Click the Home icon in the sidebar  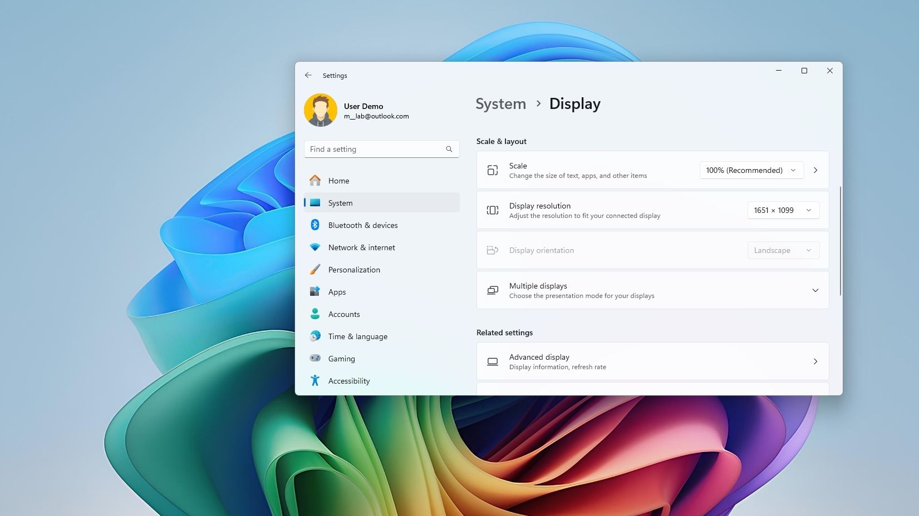coord(315,180)
